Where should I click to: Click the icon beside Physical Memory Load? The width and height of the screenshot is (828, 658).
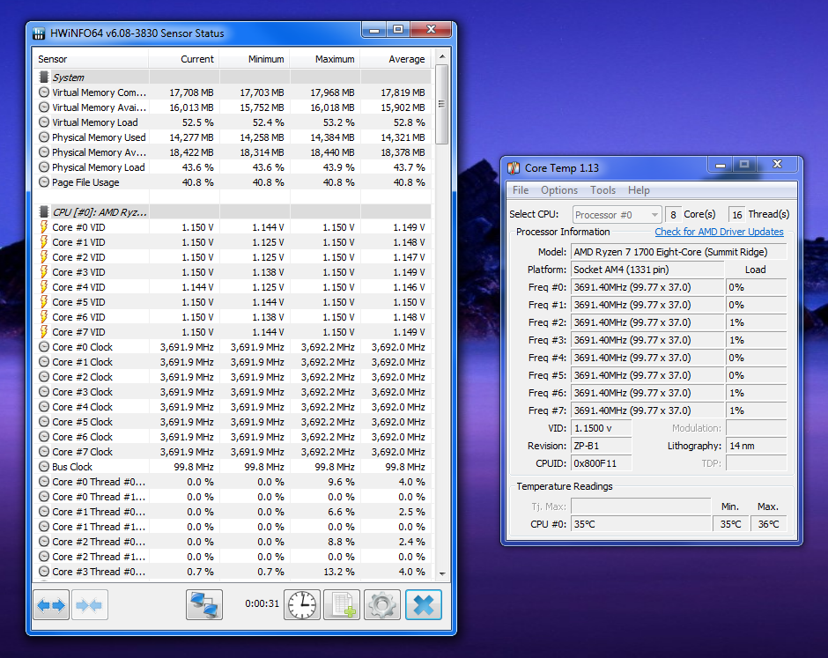click(x=44, y=167)
